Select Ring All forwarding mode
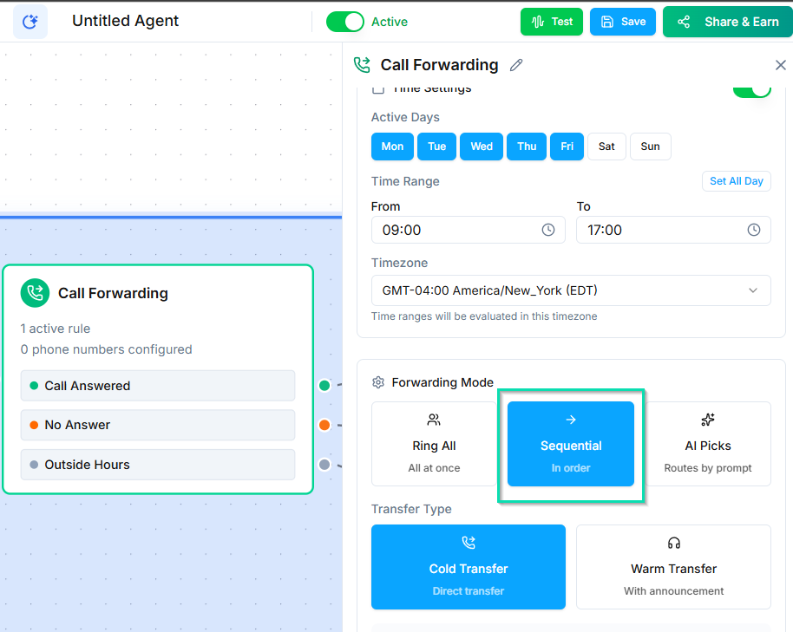This screenshot has height=632, width=793. [x=434, y=444]
